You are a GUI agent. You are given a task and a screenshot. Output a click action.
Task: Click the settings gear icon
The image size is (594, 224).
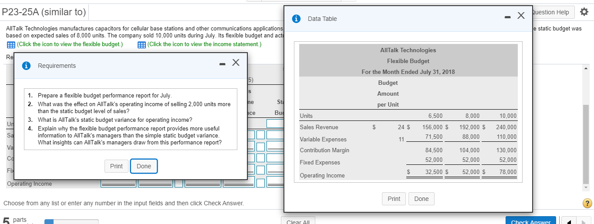click(x=584, y=12)
